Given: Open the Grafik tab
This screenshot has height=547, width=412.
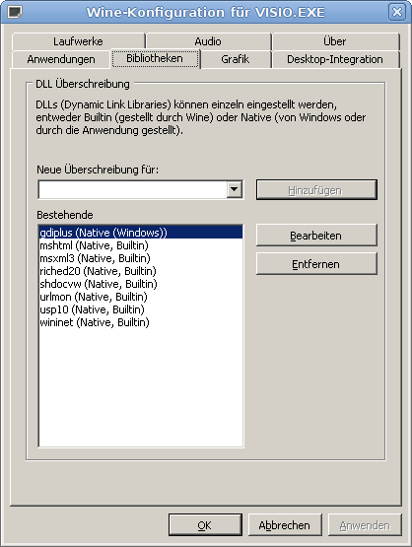Looking at the screenshot, I should tap(236, 59).
